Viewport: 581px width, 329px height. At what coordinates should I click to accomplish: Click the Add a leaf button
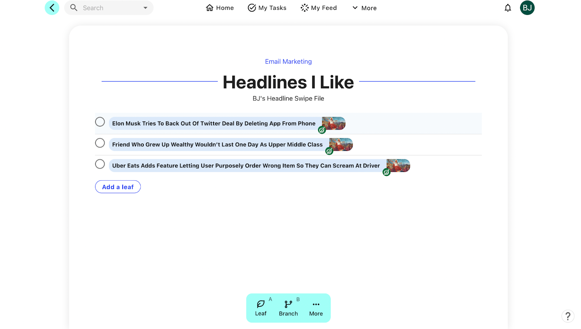point(118,187)
